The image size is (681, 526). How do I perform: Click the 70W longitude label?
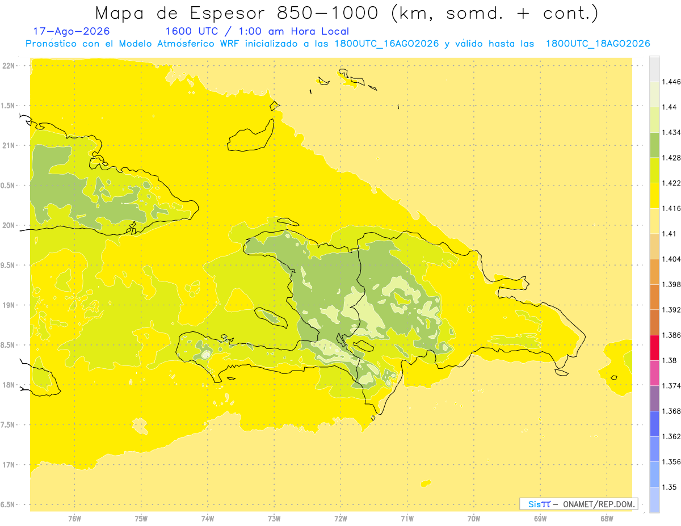point(474,518)
